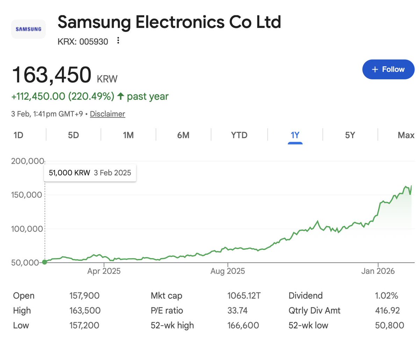
Task: Open the Disclaimer link
Action: (107, 114)
